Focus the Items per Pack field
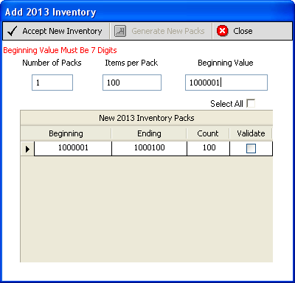295x283 pixels. click(x=132, y=83)
